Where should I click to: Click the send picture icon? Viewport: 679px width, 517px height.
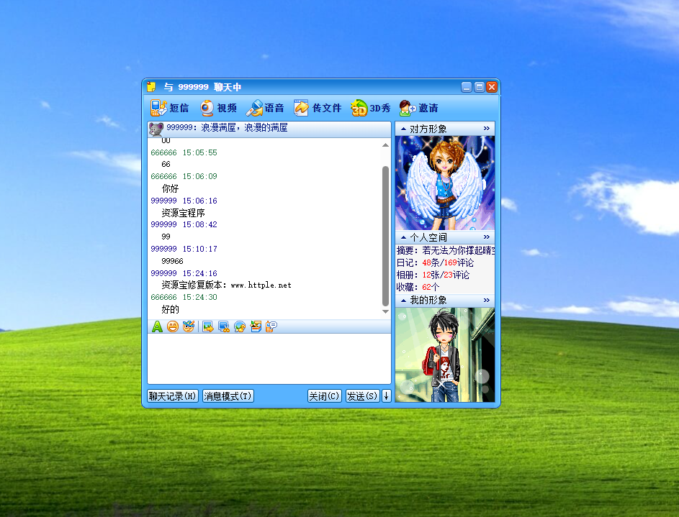(207, 326)
